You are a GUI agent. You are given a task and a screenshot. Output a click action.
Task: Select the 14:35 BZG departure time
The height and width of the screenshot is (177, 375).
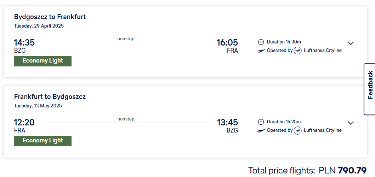coord(24,43)
